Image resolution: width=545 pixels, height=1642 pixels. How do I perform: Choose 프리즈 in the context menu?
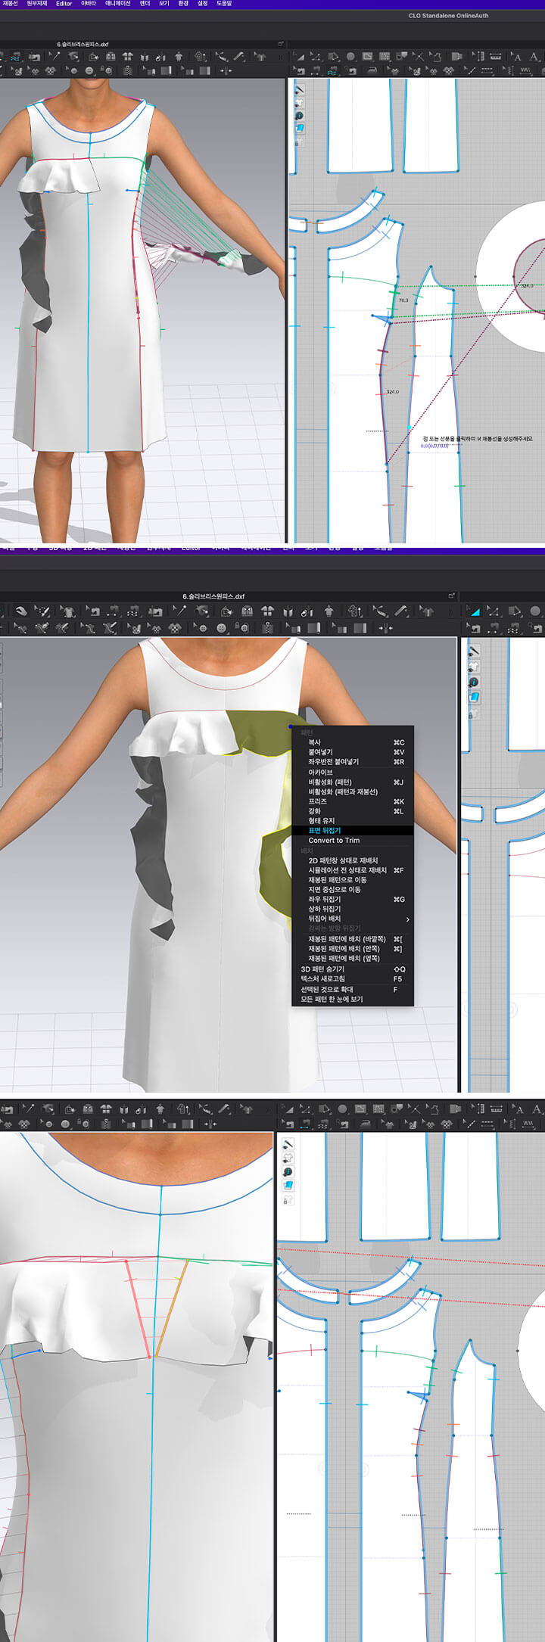click(352, 801)
